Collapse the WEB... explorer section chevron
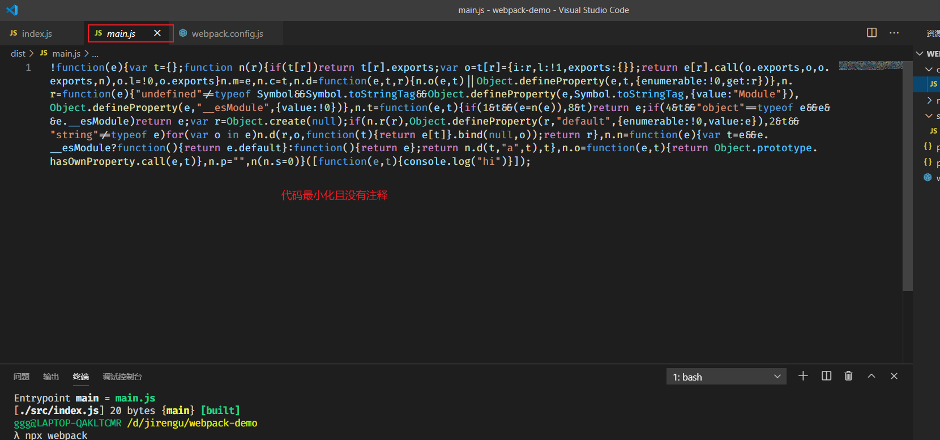This screenshot has height=440, width=940. 920,53
